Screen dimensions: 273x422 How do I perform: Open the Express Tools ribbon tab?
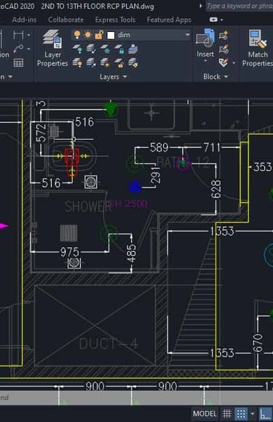[115, 20]
